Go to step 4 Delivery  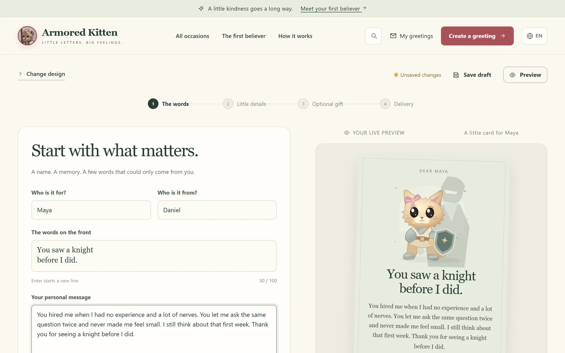397,104
